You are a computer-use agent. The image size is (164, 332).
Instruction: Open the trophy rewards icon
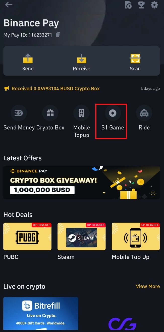coord(141,5)
